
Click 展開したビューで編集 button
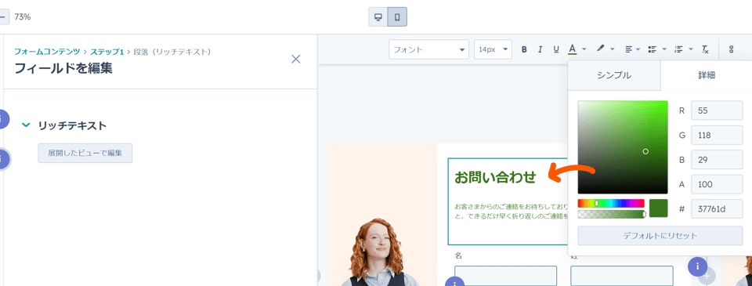[85, 154]
